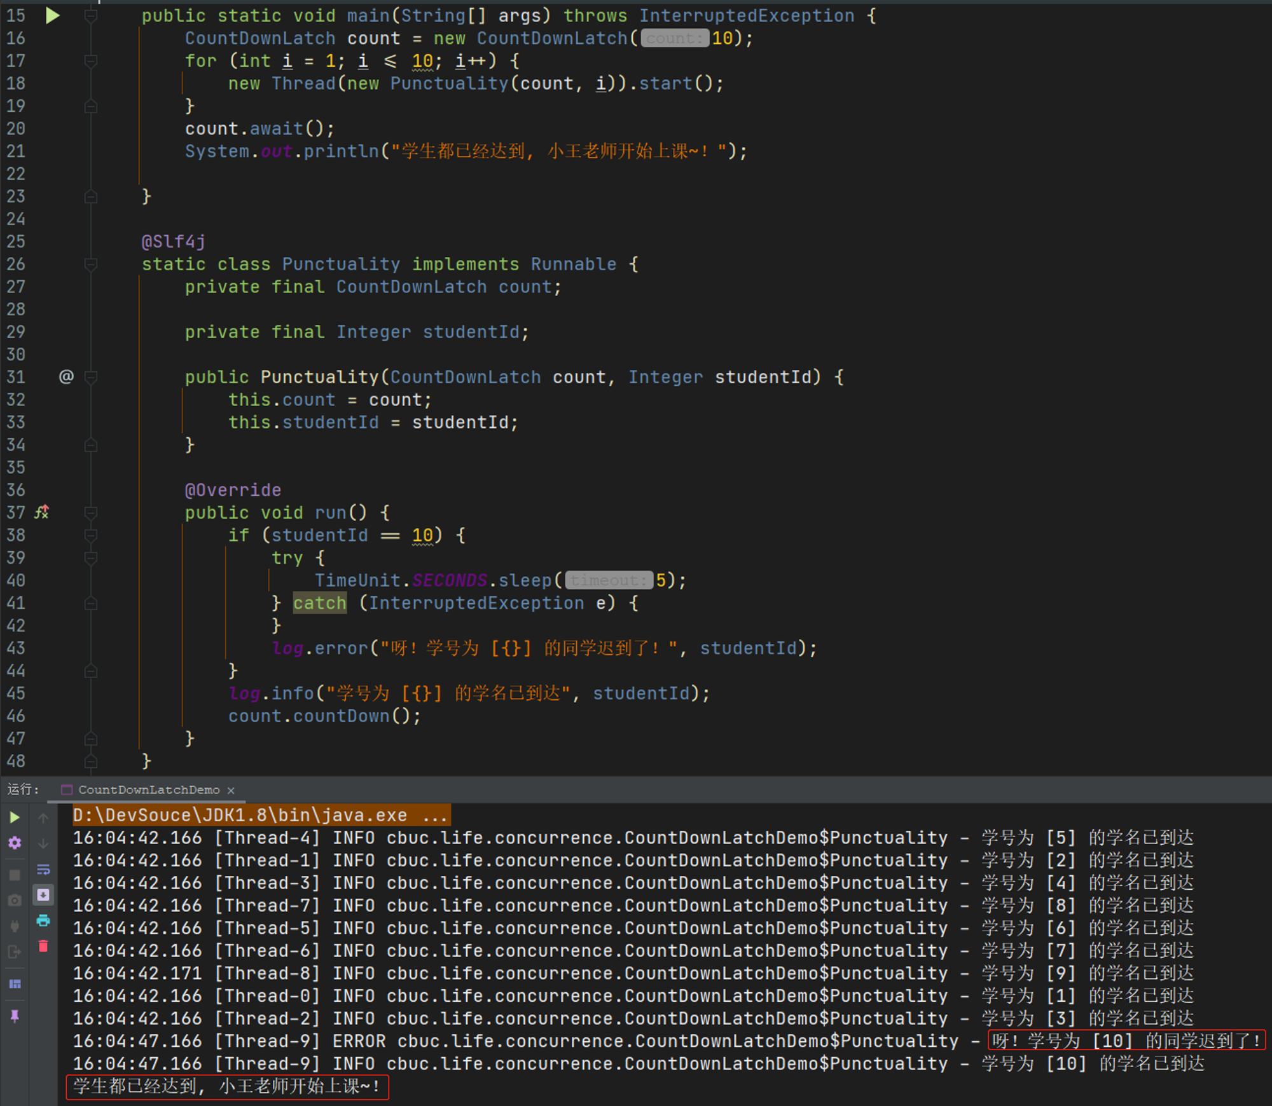Click line number 35 in the gutter
The height and width of the screenshot is (1106, 1272).
(16, 467)
